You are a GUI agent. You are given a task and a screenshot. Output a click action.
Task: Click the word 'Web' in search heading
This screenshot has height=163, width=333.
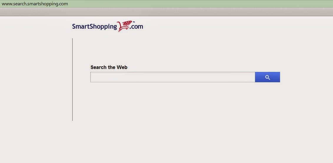(122, 67)
